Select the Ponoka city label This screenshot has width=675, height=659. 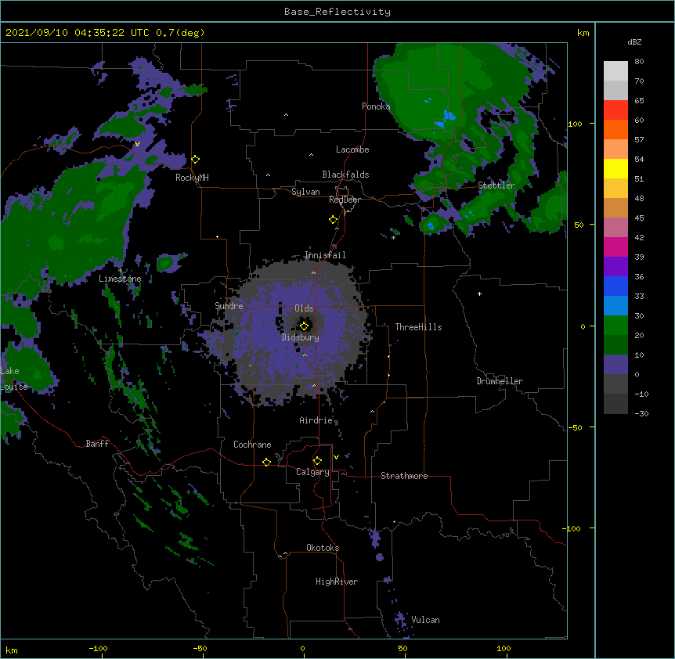376,106
